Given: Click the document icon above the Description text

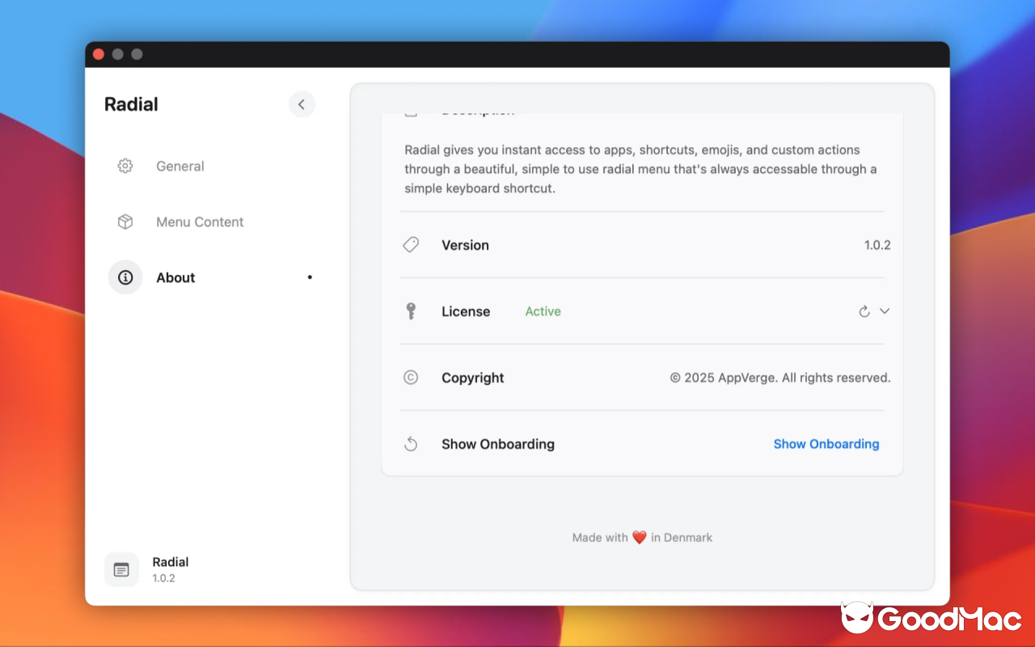Looking at the screenshot, I should 411,111.
